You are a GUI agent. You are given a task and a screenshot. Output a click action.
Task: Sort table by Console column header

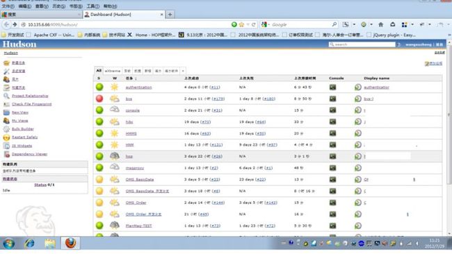337,78
